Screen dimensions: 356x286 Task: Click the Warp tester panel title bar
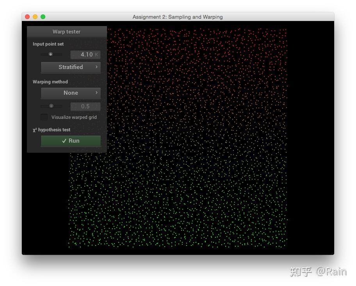tap(67, 32)
